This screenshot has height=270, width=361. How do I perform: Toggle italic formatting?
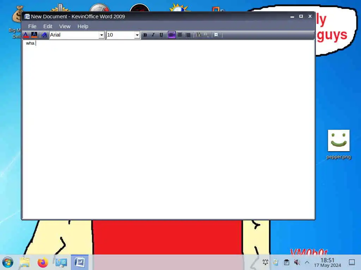tap(153, 35)
